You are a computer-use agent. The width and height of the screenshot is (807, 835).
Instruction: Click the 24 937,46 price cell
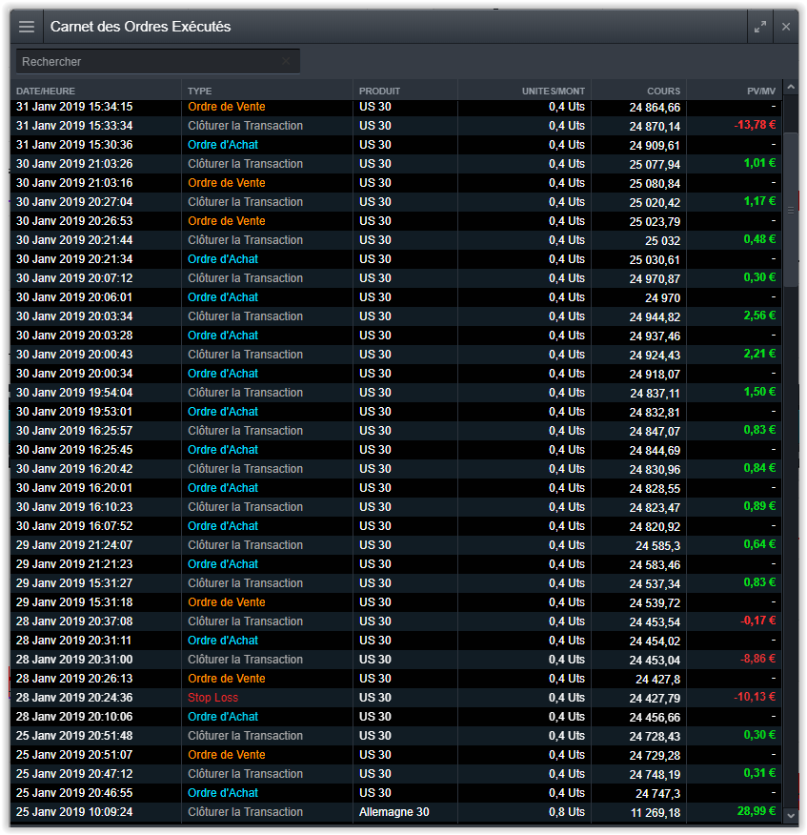pyautogui.click(x=655, y=336)
